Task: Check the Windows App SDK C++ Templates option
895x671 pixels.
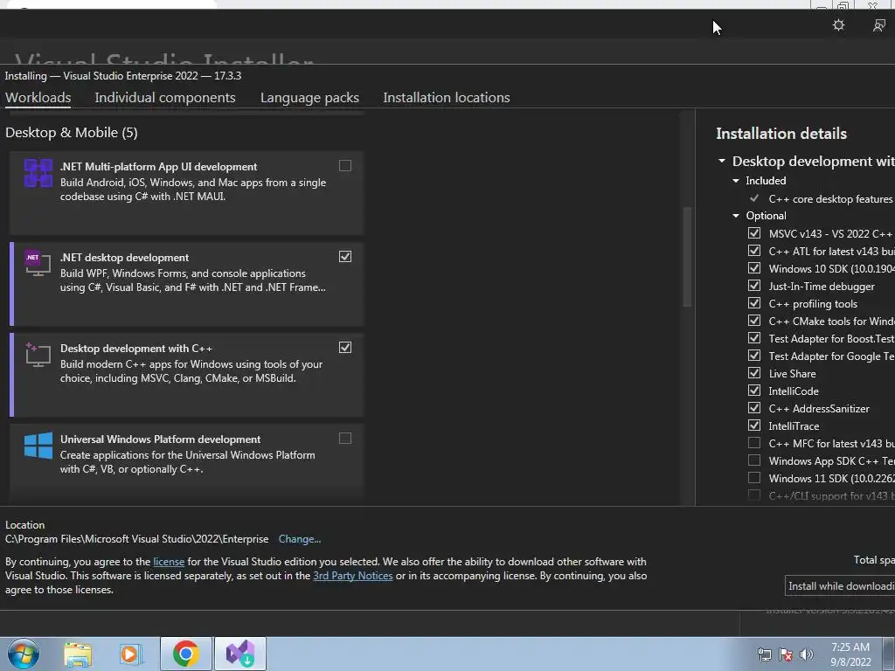Action: 754,460
